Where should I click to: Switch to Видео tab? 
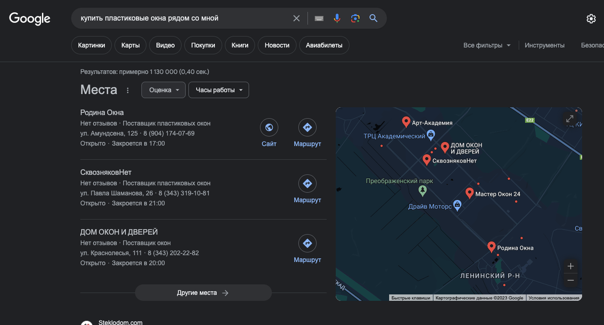(165, 45)
